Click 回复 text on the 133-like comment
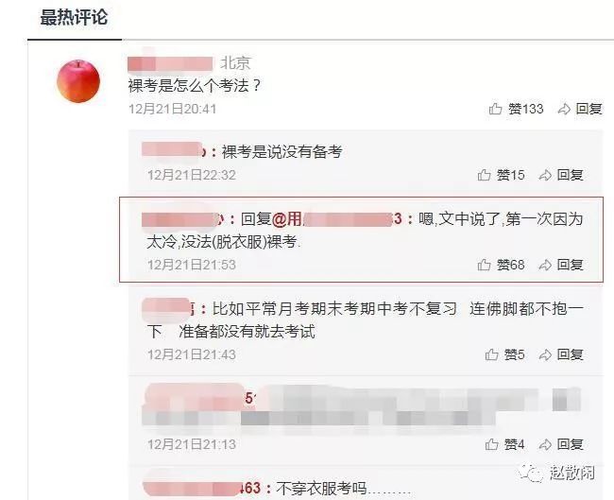The image size is (614, 500). [x=588, y=109]
